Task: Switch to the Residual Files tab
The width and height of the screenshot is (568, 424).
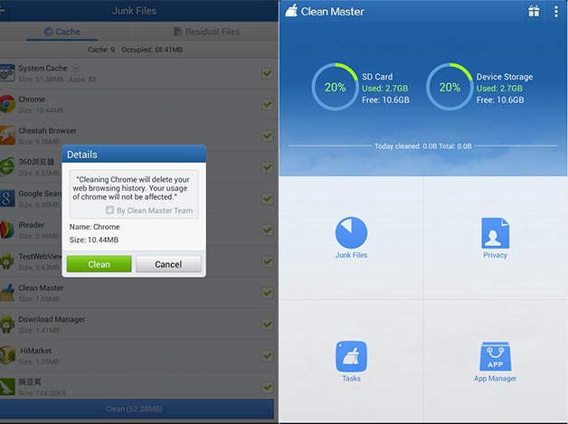Action: (206, 32)
